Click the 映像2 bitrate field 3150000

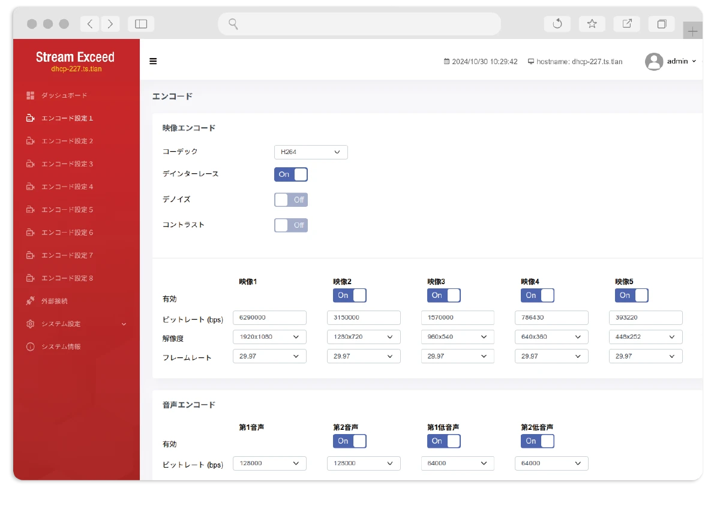point(364,318)
